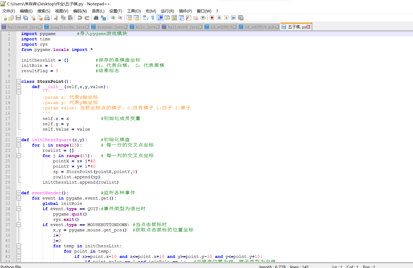Viewport: 413px width, 268px height.
Task: Toggle synchronized horizontal scrolling
Action: pyautogui.click(x=136, y=18)
